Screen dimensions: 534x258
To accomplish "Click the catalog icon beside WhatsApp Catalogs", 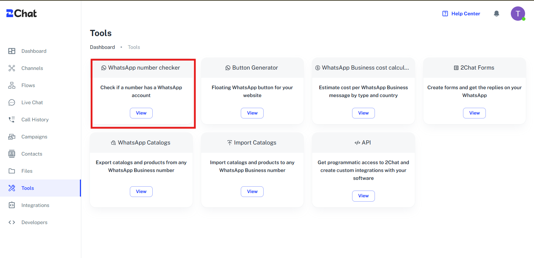I will 113,143.
